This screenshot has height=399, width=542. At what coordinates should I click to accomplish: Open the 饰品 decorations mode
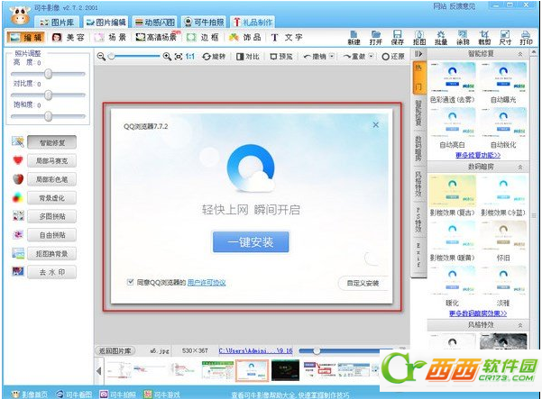pos(245,37)
